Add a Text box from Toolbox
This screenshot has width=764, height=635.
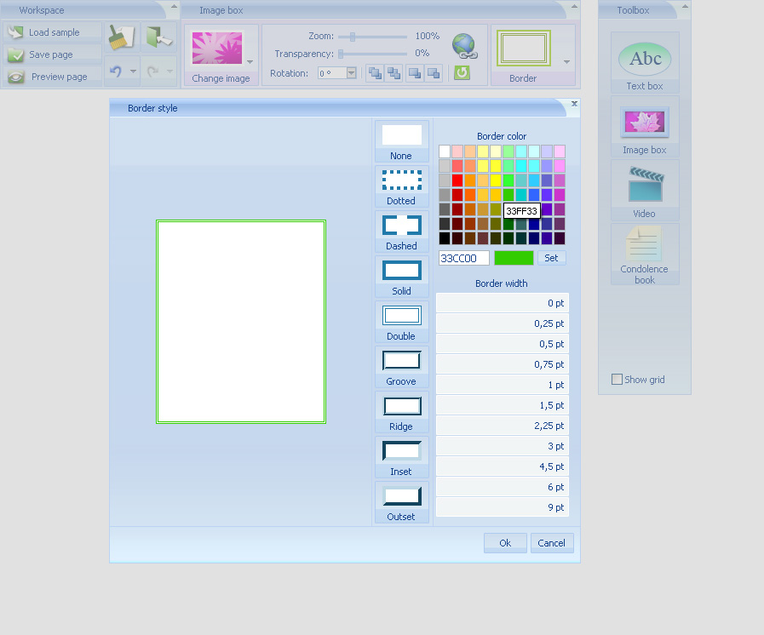click(645, 63)
